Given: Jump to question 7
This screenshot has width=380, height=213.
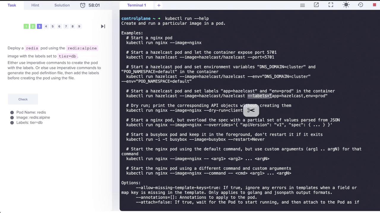Looking at the screenshot, I should [66, 26].
